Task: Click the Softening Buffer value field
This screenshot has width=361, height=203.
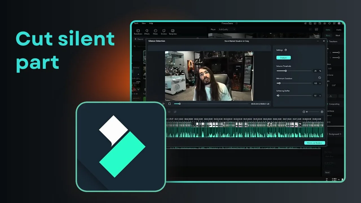Action: pyautogui.click(x=316, y=96)
